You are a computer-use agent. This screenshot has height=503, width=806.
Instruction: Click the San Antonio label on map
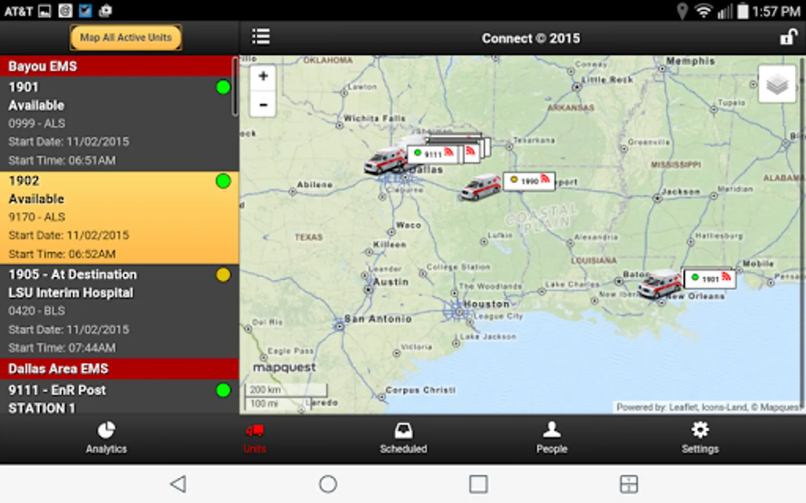click(378, 319)
